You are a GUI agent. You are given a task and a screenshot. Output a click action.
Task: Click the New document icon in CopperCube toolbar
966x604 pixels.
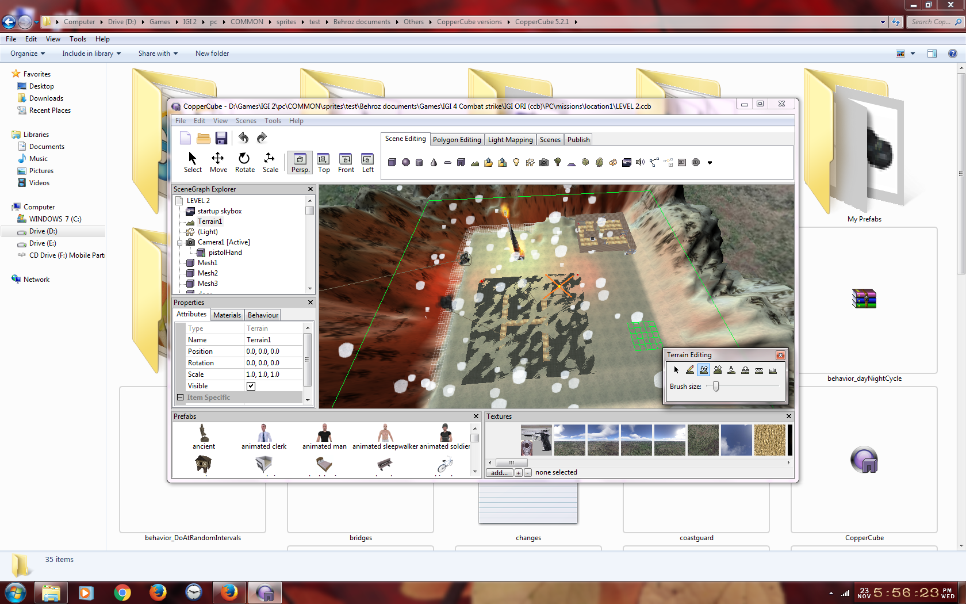(185, 138)
